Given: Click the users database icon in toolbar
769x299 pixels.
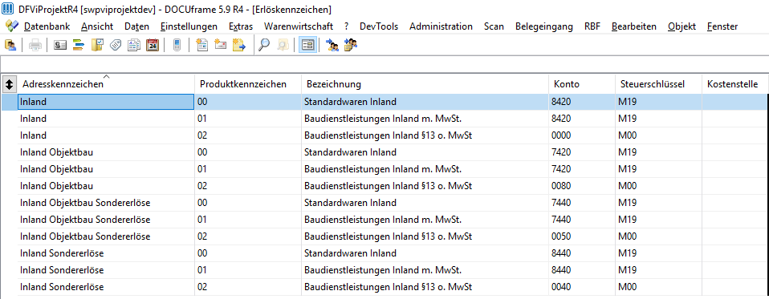Looking at the screenshot, I should [x=10, y=46].
